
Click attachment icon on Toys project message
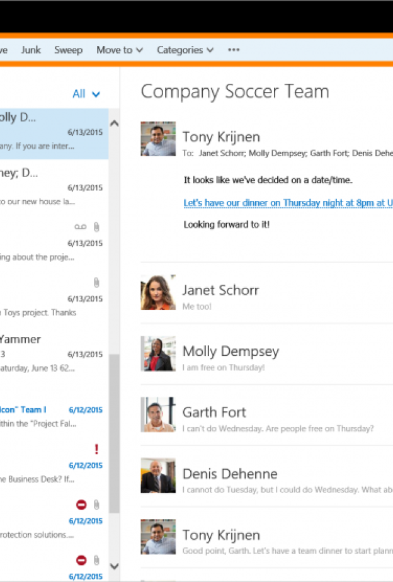(x=96, y=283)
